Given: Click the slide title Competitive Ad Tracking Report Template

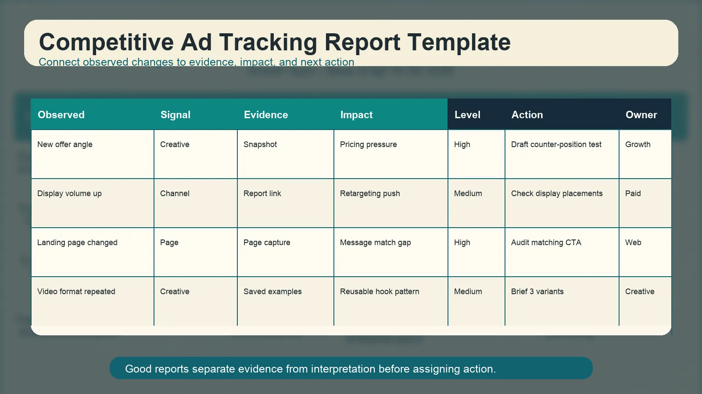Looking at the screenshot, I should pyautogui.click(x=275, y=42).
